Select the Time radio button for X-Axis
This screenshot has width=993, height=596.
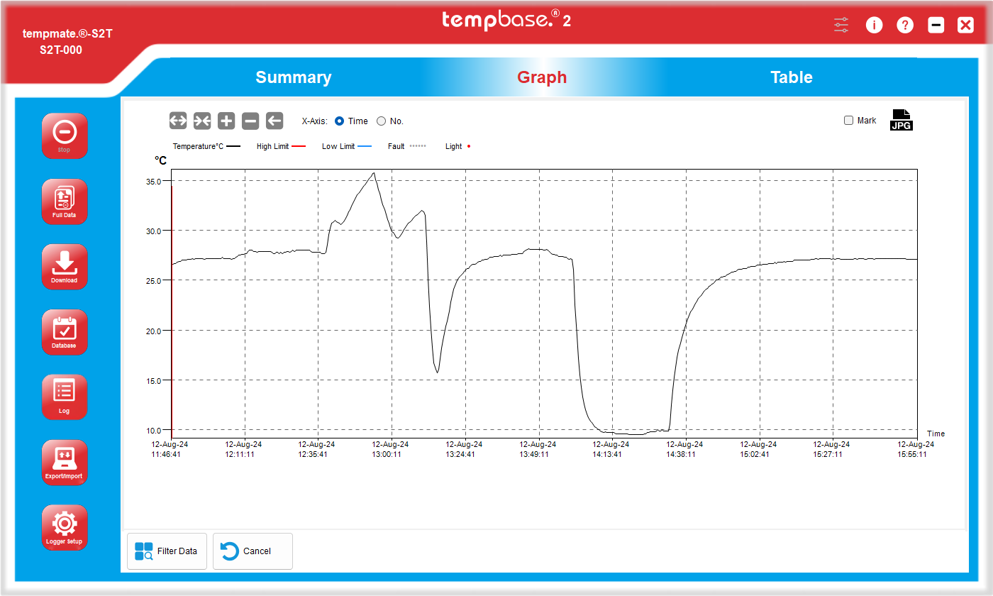(x=340, y=121)
